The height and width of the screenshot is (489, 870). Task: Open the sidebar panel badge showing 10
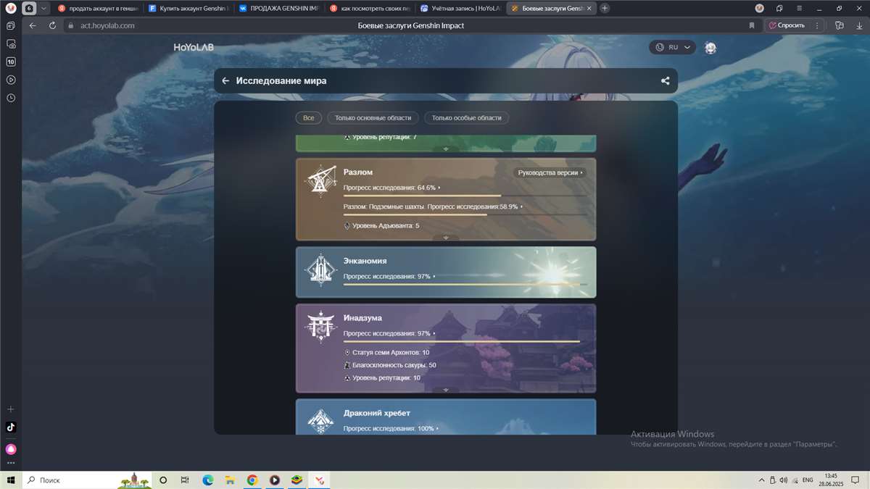click(11, 62)
